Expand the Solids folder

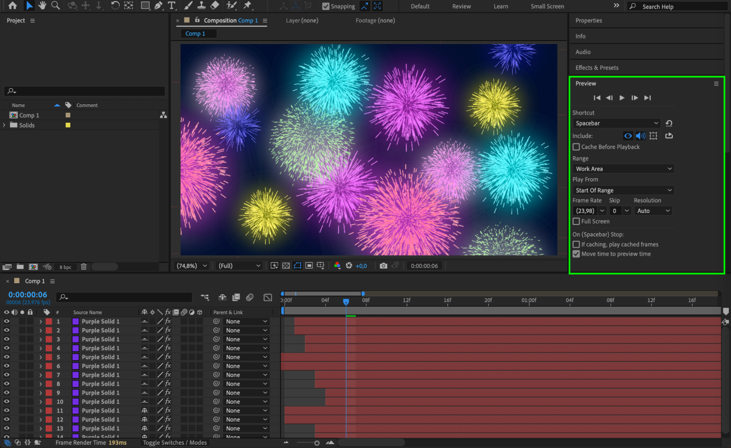(x=4, y=125)
